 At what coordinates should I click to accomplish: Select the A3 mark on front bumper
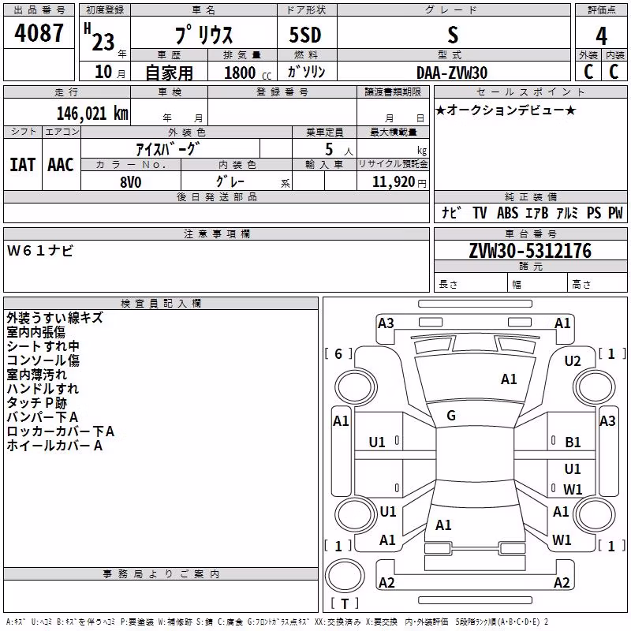tap(386, 323)
